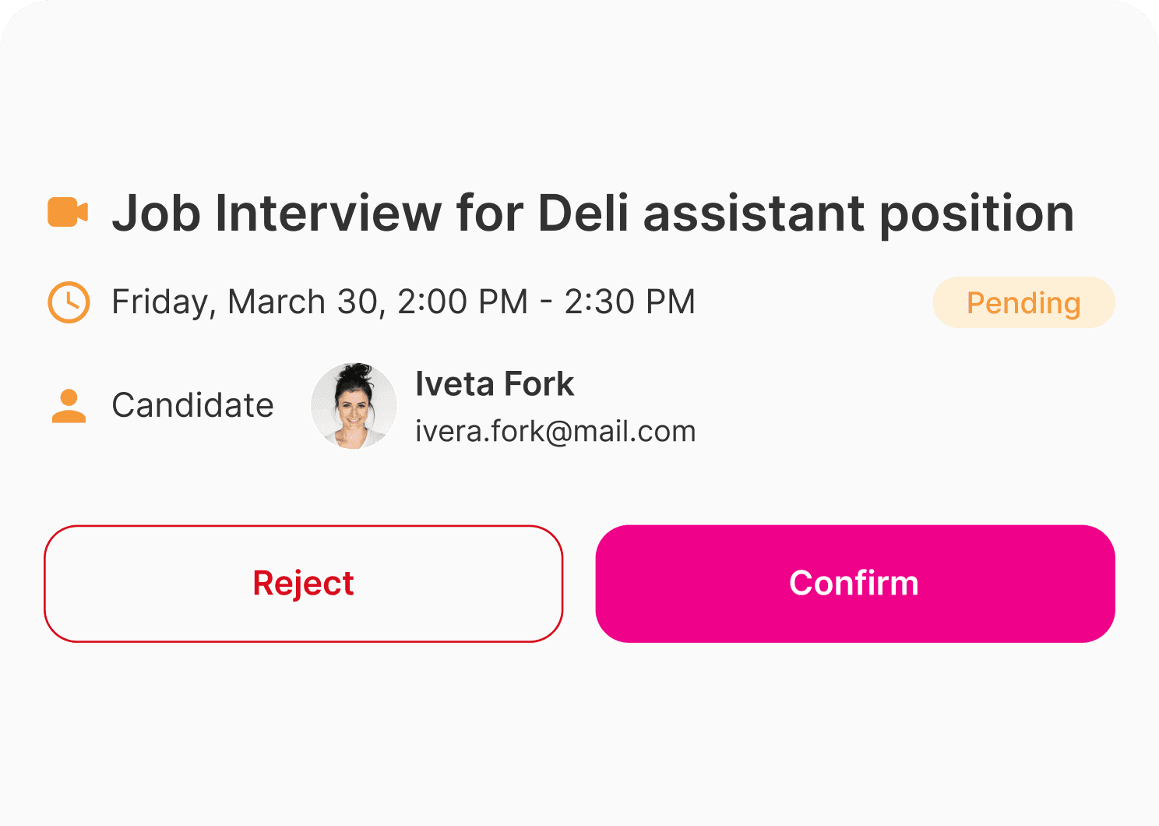1159x826 pixels.
Task: Click the first name "Iveta"
Action: (454, 384)
